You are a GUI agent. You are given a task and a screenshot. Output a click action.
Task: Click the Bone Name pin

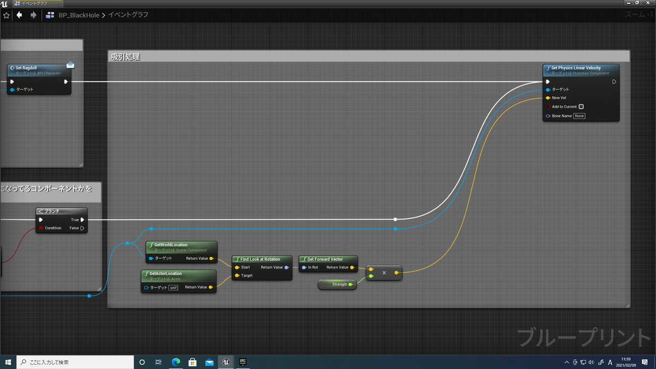(x=548, y=116)
